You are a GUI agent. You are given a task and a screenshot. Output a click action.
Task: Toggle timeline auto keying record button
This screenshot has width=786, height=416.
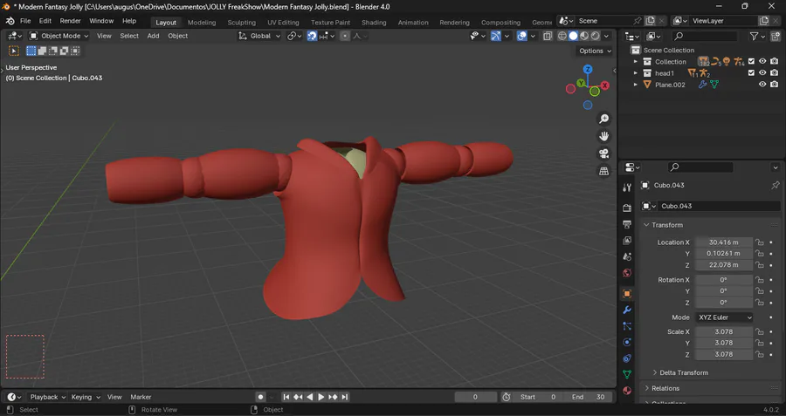260,397
